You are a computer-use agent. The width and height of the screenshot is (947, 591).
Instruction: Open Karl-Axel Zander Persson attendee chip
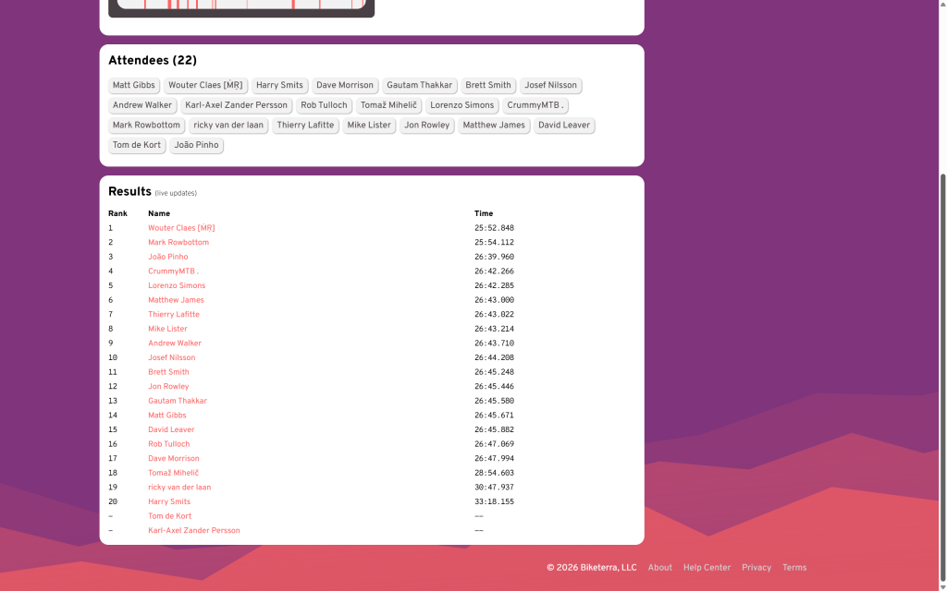236,105
